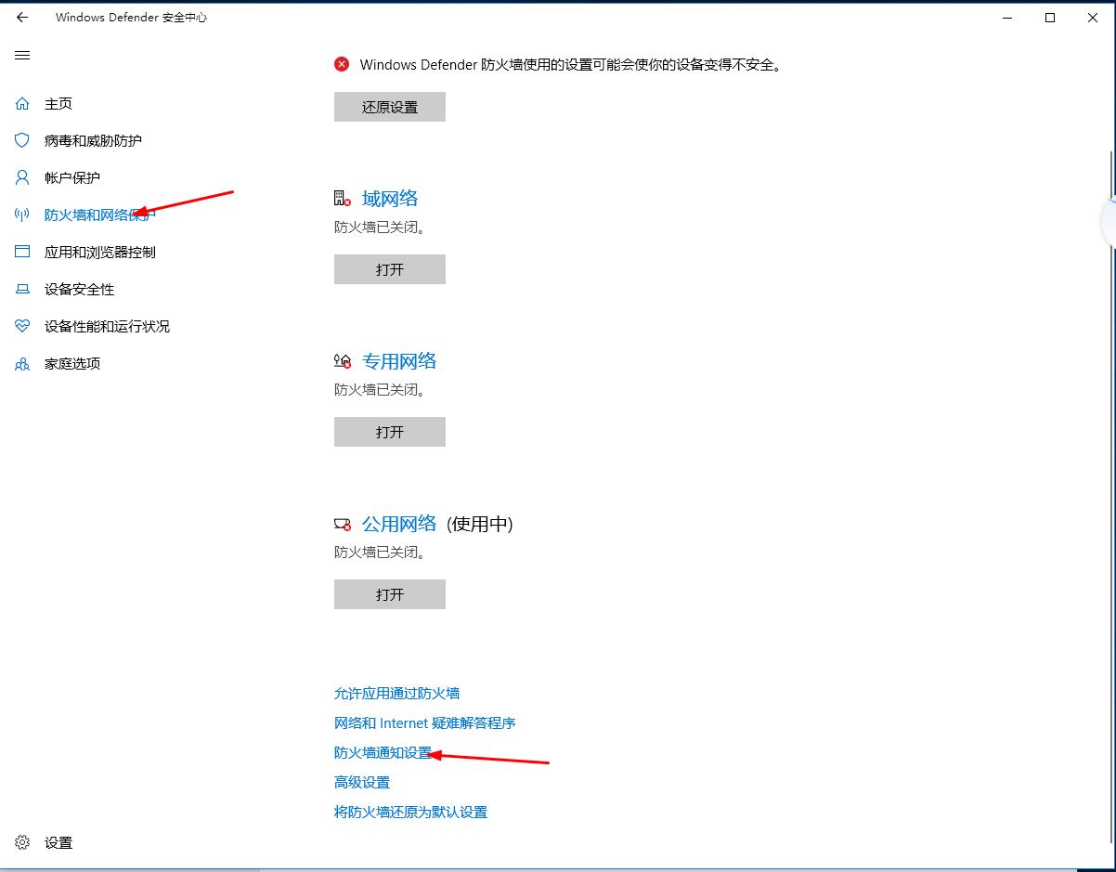Click the domain network building icon
Screen dimensions: 1116x872
point(343,199)
